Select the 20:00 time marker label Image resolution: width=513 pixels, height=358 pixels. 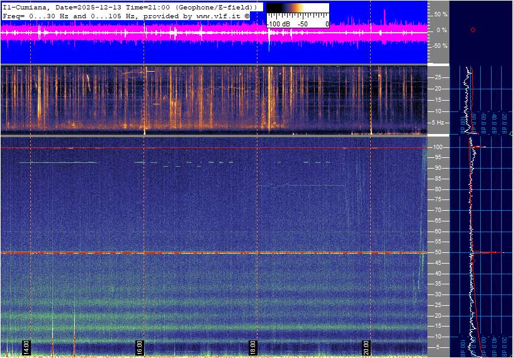tap(366, 347)
